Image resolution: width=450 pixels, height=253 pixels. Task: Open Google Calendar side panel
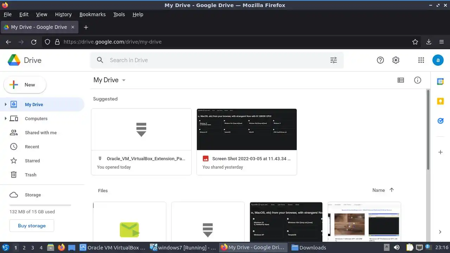click(440, 82)
